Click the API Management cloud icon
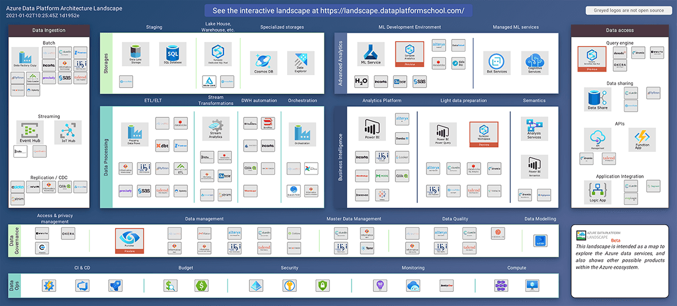This screenshot has height=306, width=677. coord(598,140)
